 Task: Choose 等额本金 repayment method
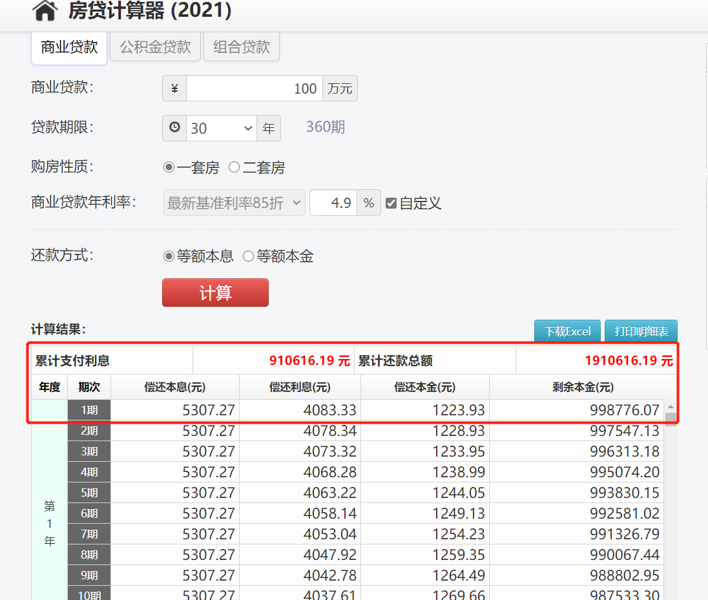pos(248,256)
